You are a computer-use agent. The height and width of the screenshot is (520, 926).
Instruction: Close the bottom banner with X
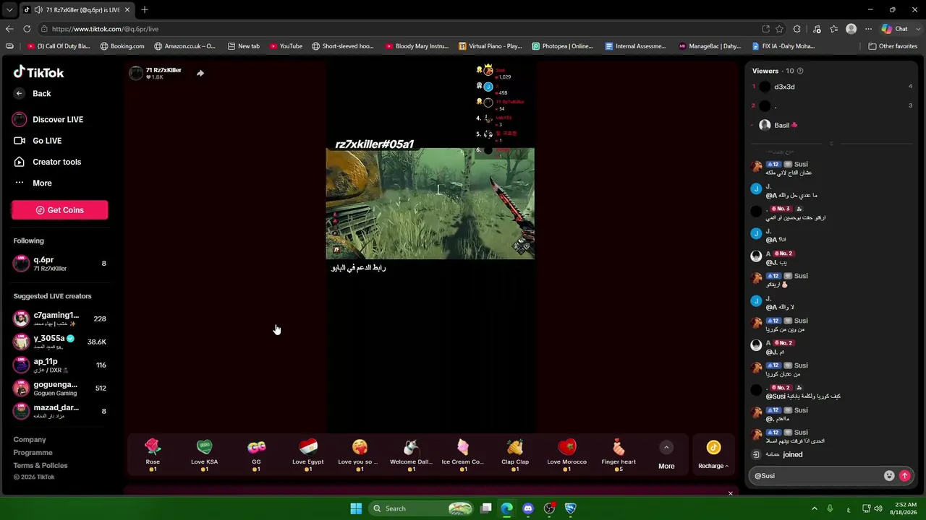730,493
